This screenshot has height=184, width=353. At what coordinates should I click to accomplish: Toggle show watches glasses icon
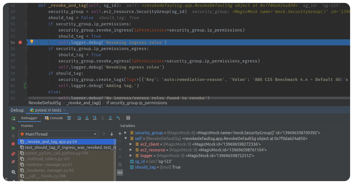pyautogui.click(x=120, y=172)
